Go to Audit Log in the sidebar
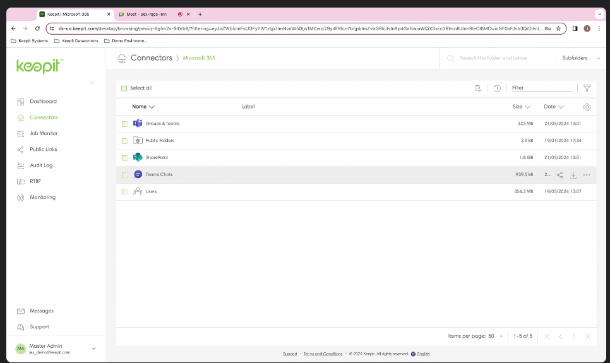This screenshot has height=363, width=610. (x=41, y=165)
